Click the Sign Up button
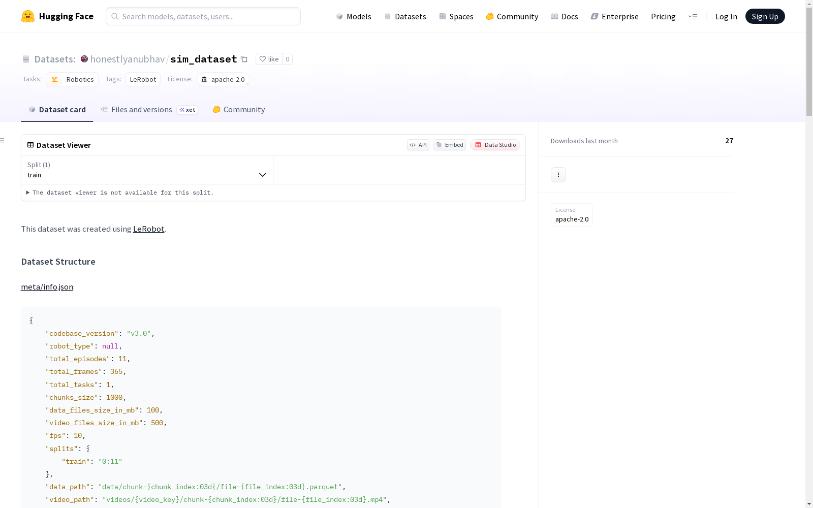This screenshot has width=813, height=508. (x=765, y=16)
